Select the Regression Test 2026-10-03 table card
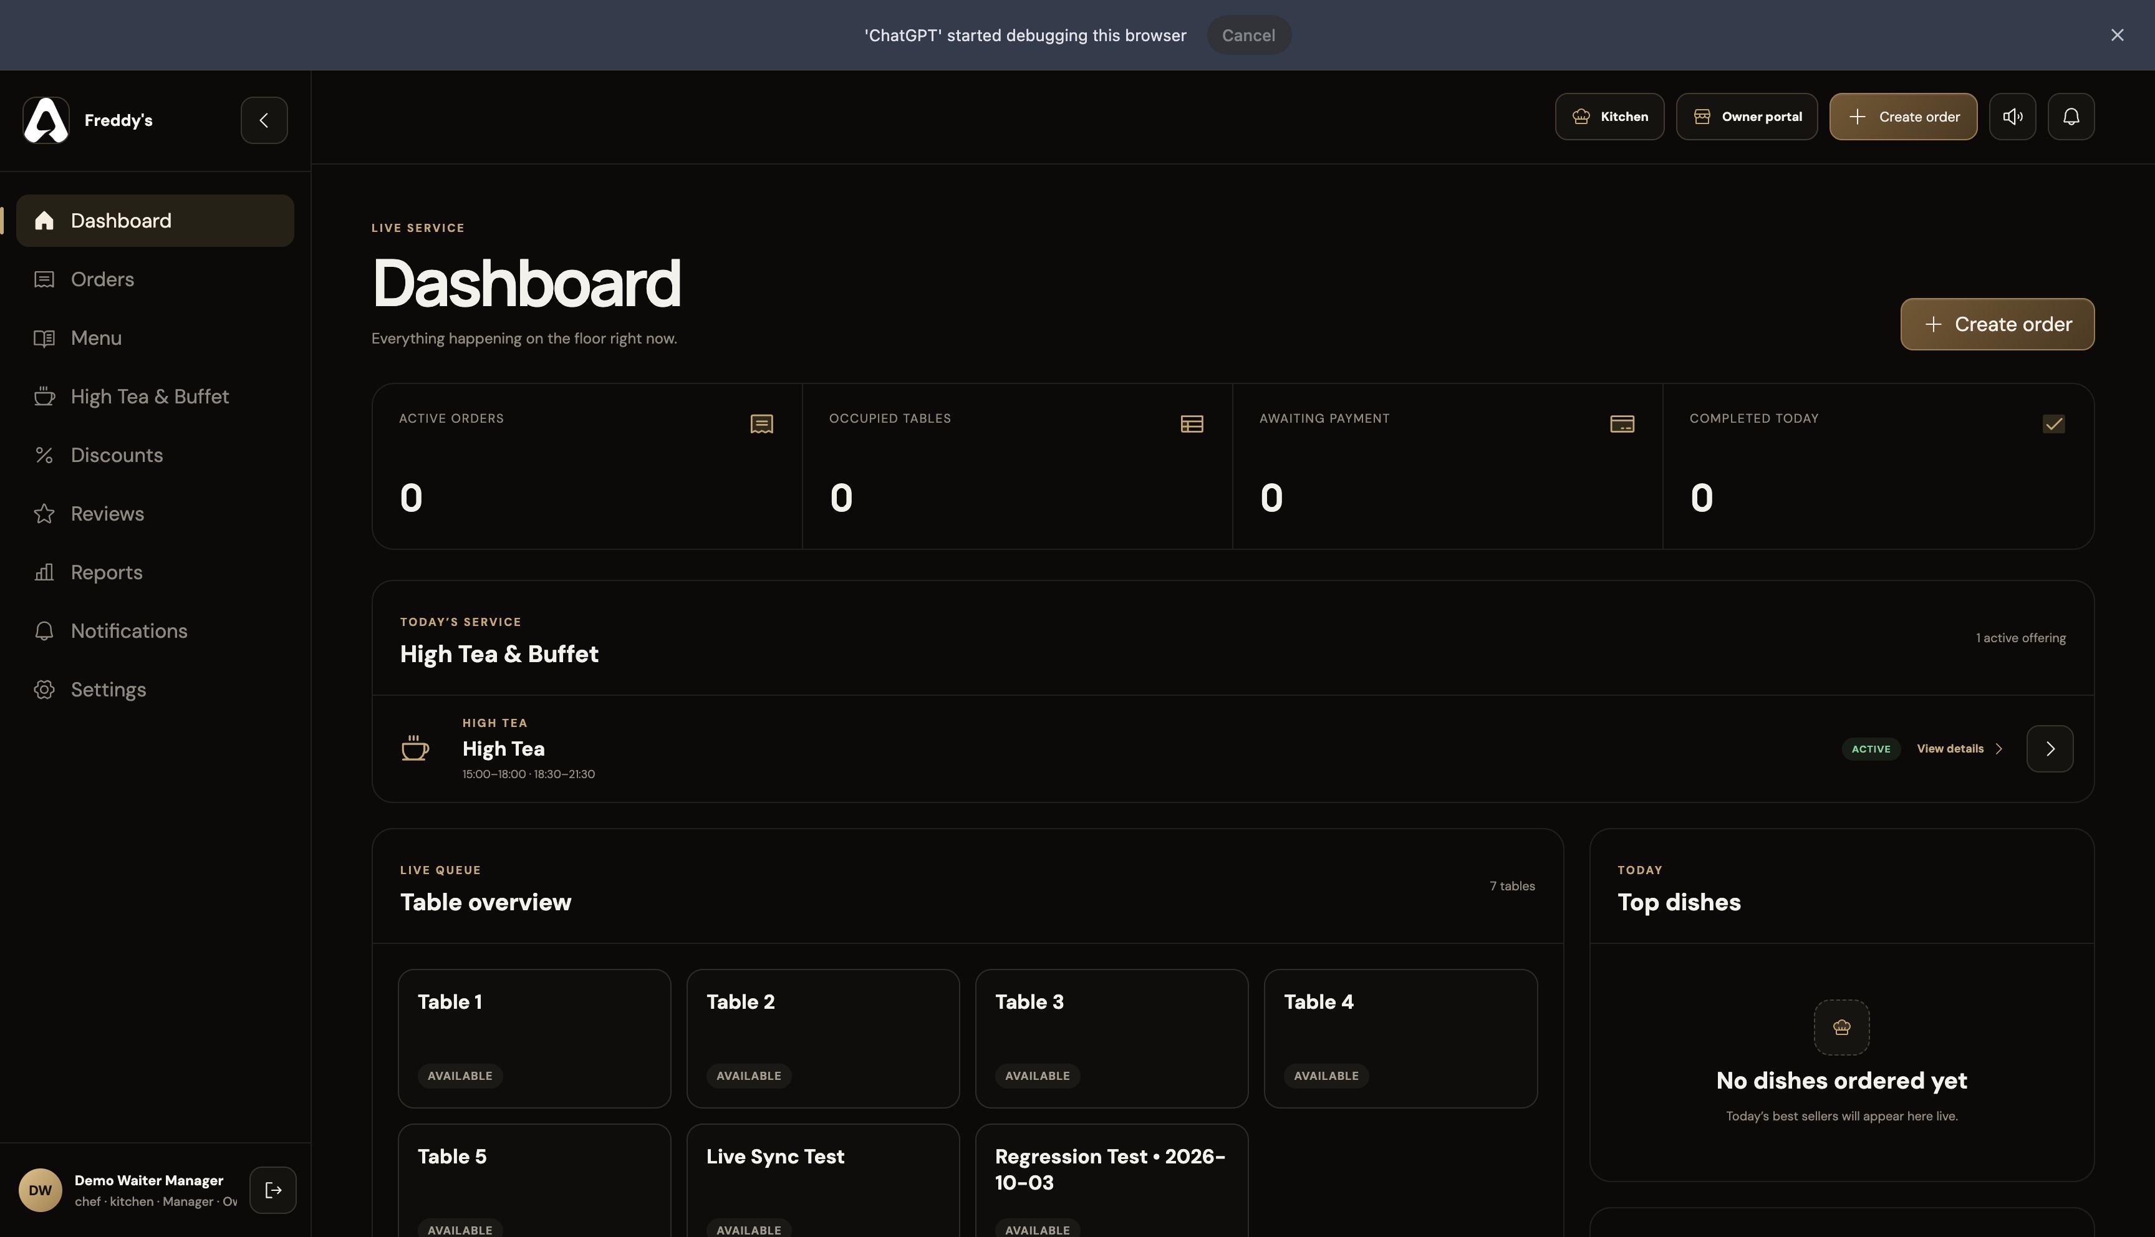 tap(1112, 1181)
